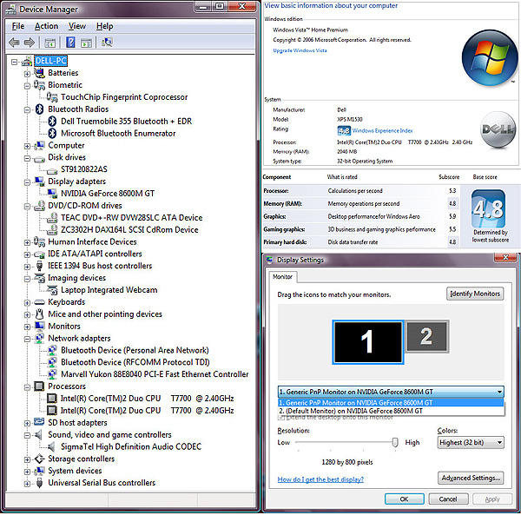Click the Laptop Integrated Webcam icon
The height and width of the screenshot is (515, 521).
[52, 290]
